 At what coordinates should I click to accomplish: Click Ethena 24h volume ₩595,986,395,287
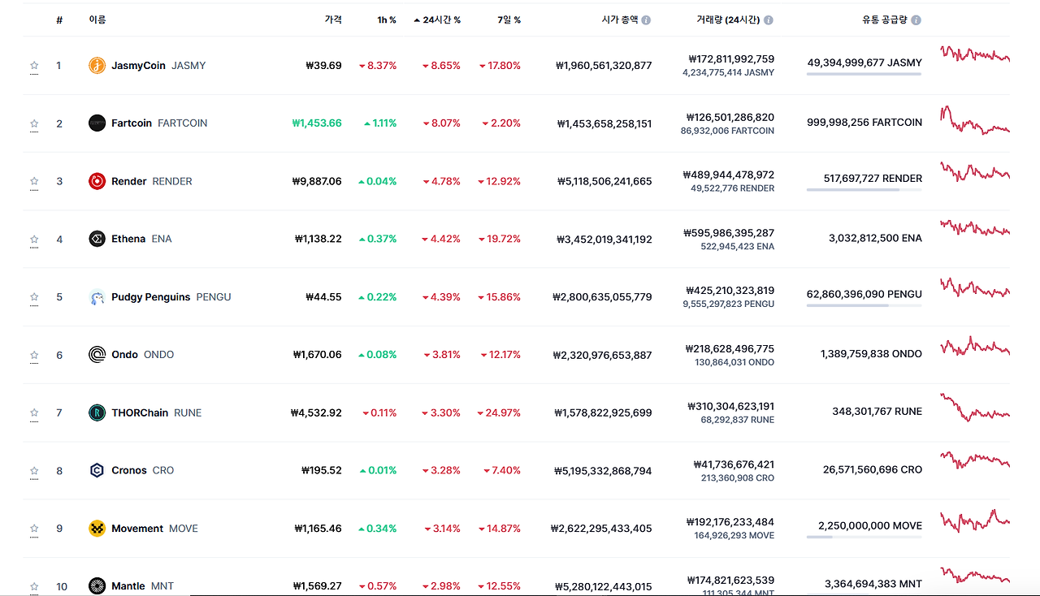pyautogui.click(x=729, y=232)
